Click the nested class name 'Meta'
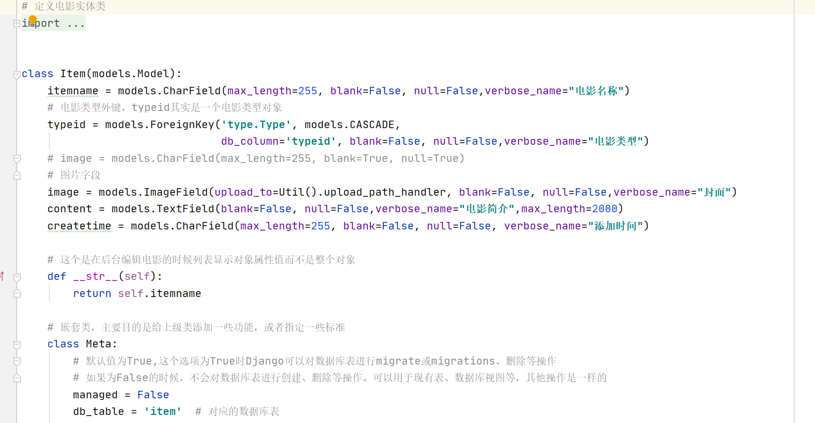 coord(99,344)
